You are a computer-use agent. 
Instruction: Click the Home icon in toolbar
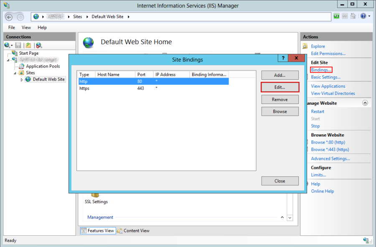point(353,16)
